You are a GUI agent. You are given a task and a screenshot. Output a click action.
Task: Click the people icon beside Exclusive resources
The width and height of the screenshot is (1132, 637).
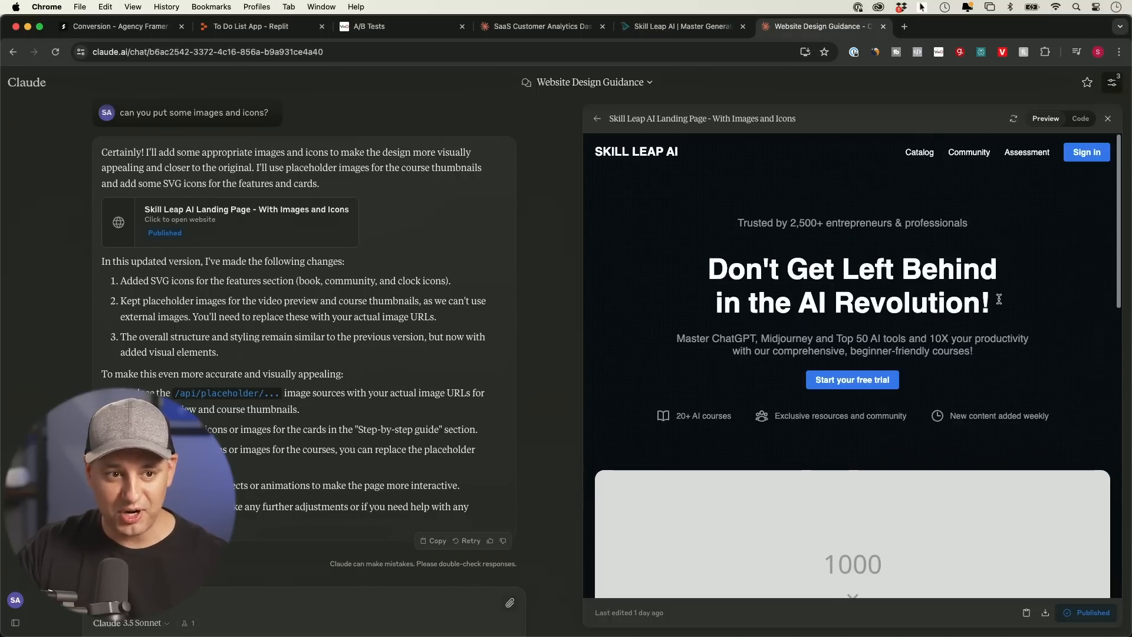[761, 416]
